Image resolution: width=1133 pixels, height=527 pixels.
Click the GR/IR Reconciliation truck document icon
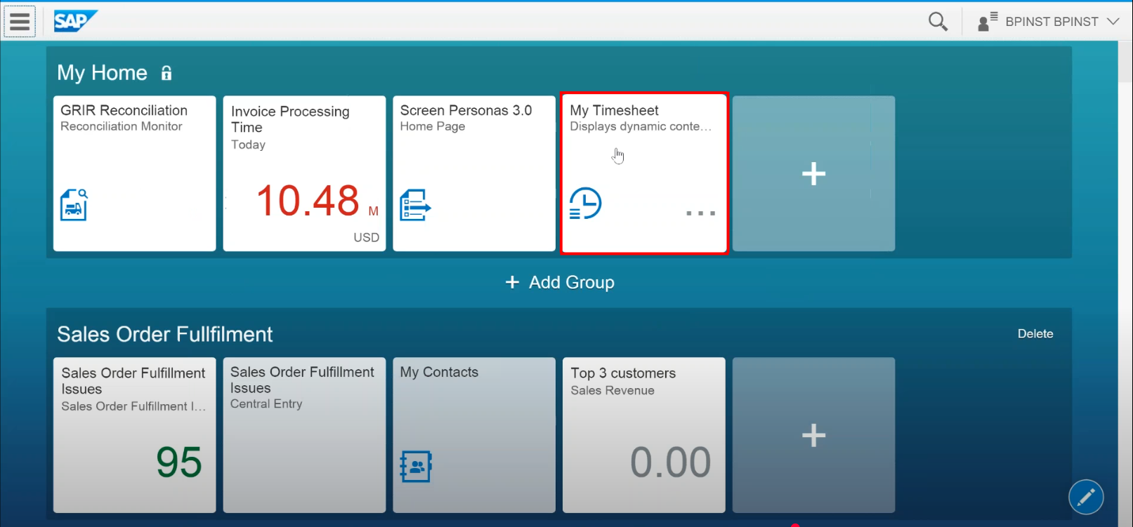pos(74,205)
